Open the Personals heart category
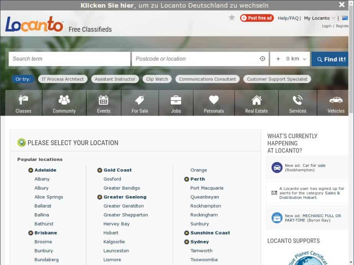Image resolution: width=354 pixels, height=265 pixels. click(x=214, y=103)
